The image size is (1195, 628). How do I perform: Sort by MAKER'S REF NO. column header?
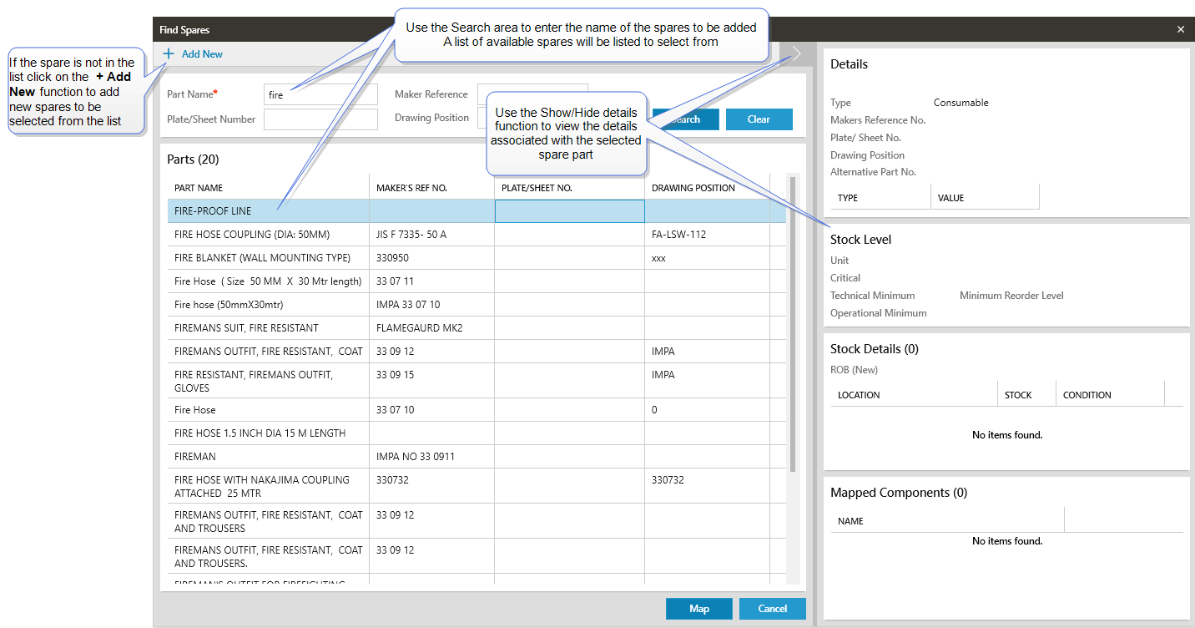pyautogui.click(x=411, y=188)
